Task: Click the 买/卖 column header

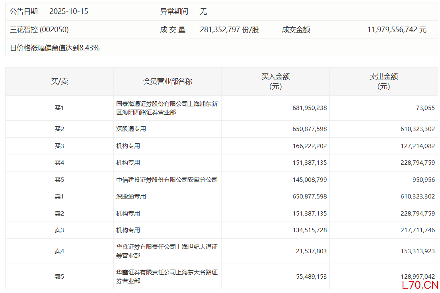Action: pyautogui.click(x=59, y=81)
